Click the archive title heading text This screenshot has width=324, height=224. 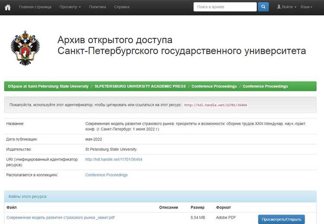[x=181, y=45]
